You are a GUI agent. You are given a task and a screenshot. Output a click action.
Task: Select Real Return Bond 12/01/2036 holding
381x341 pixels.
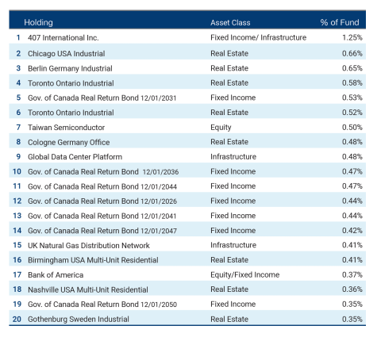tap(103, 172)
